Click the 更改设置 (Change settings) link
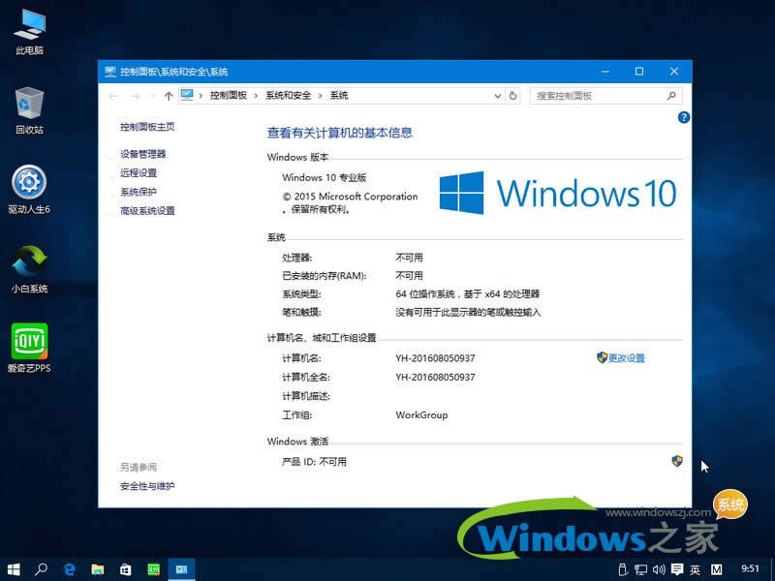This screenshot has width=775, height=581. pos(630,357)
